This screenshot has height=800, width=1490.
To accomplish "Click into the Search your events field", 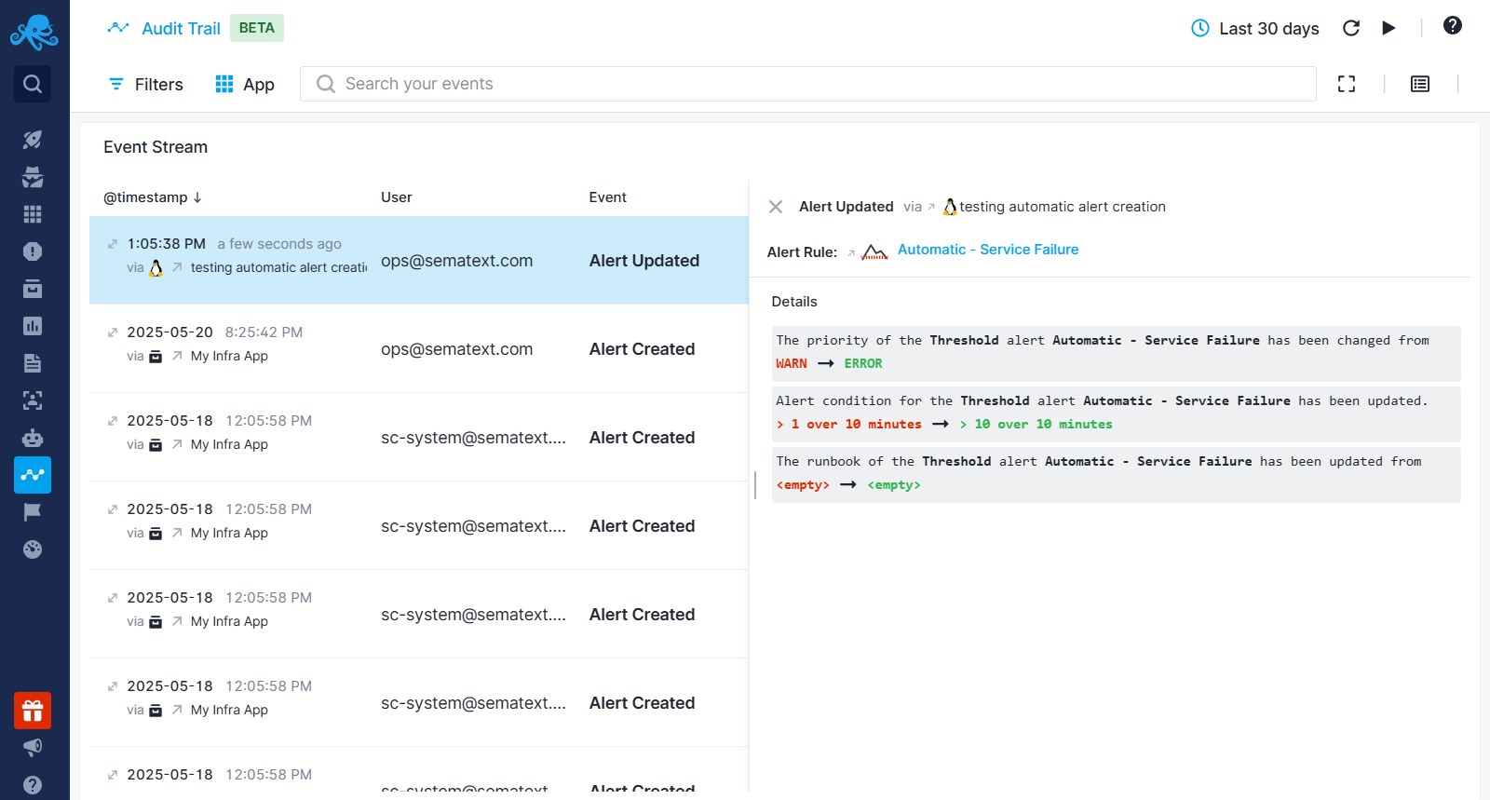I will point(807,84).
